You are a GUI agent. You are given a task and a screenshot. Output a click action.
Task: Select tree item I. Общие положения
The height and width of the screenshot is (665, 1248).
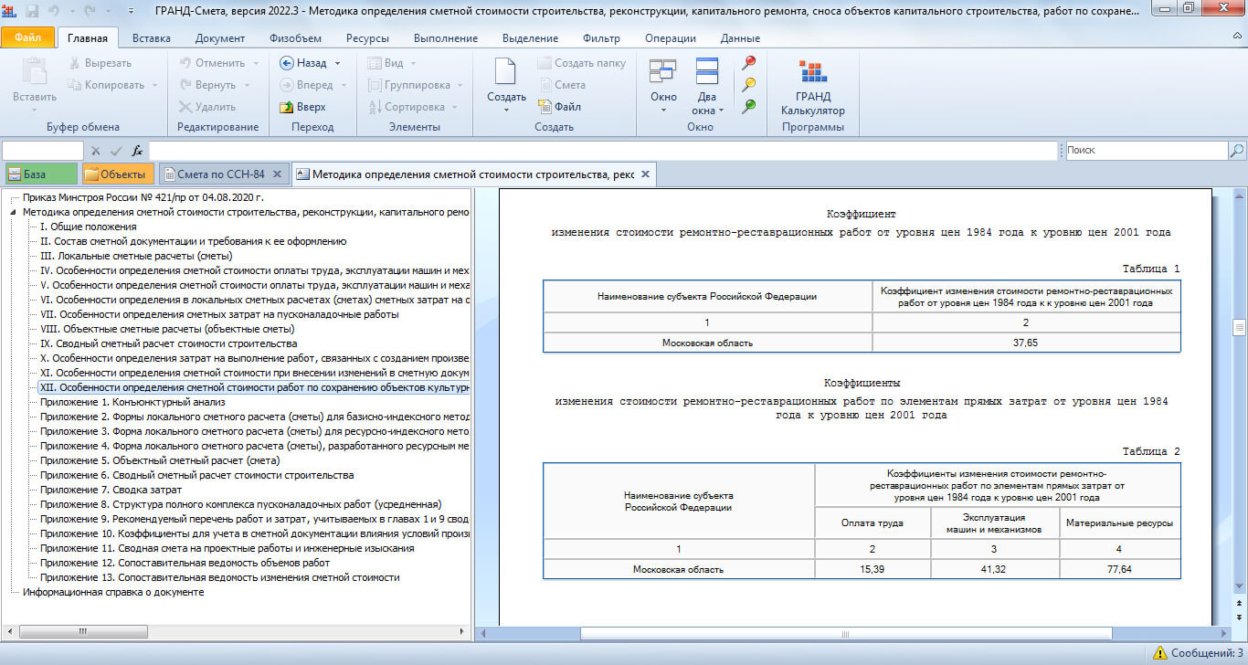point(89,227)
